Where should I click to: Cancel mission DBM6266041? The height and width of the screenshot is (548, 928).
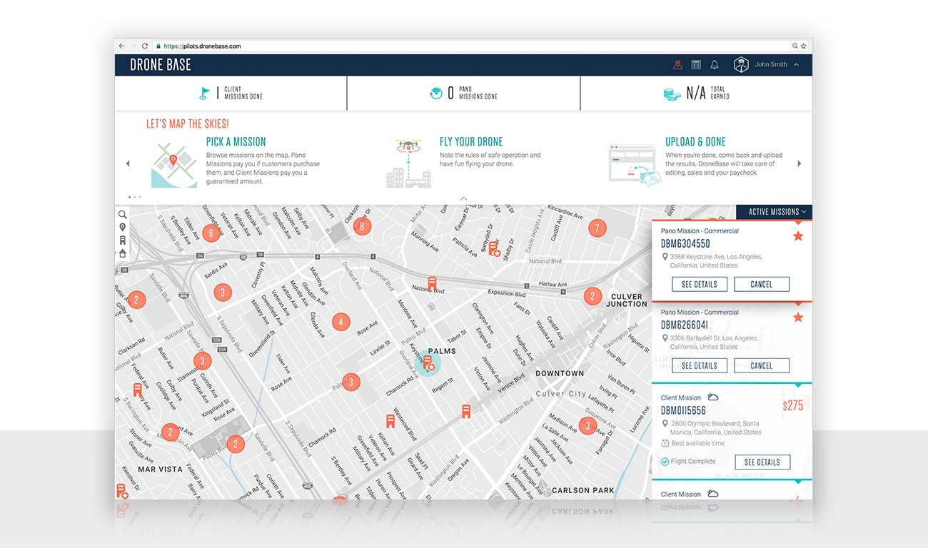tap(762, 365)
